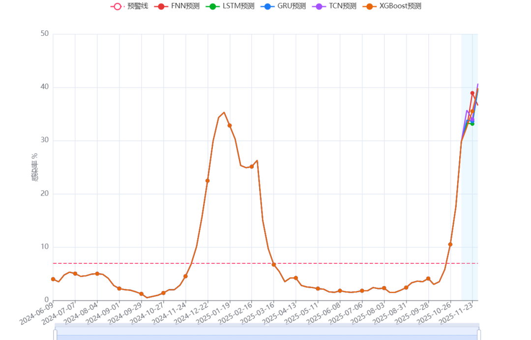Click the right data zoom slider handle

(479, 335)
